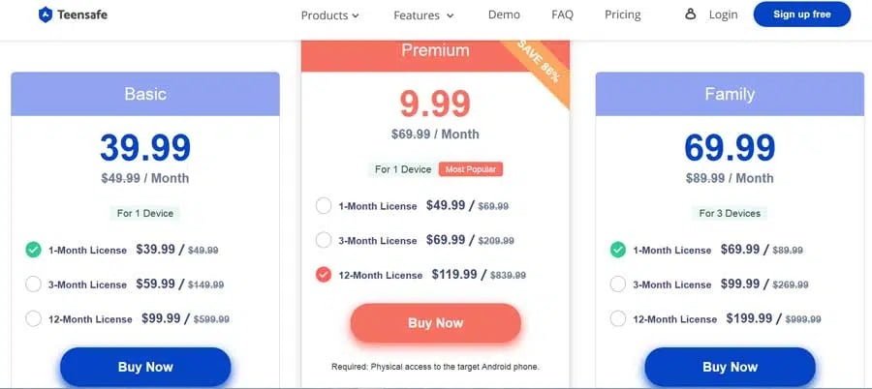This screenshot has height=389, width=872.
Task: Click the Sign up free button
Action: coord(802,15)
